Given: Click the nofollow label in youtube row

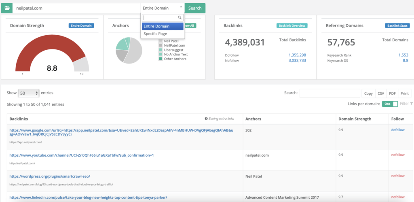Looking at the screenshot, I should point(398,155).
